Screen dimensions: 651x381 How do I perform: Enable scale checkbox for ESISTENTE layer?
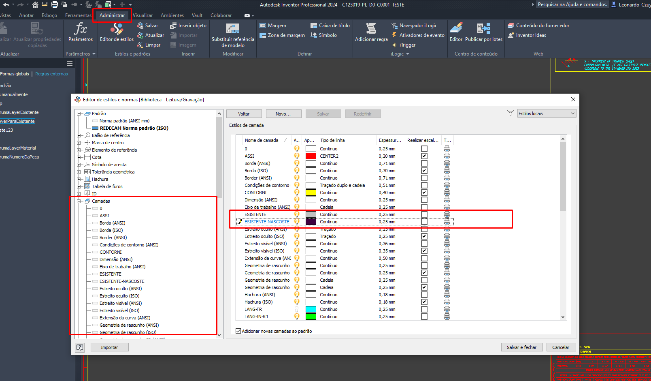point(424,214)
